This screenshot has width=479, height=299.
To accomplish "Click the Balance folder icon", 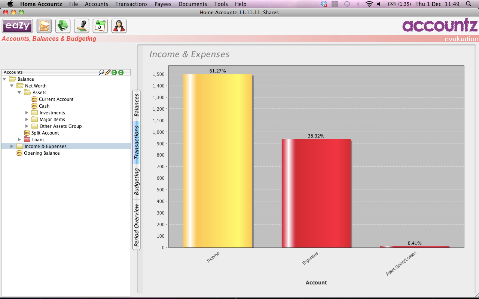I will [12, 79].
